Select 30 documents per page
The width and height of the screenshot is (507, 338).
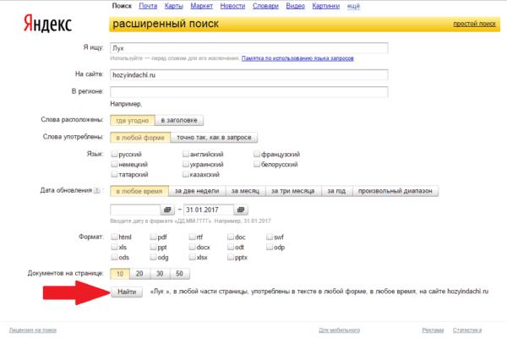pos(159,274)
